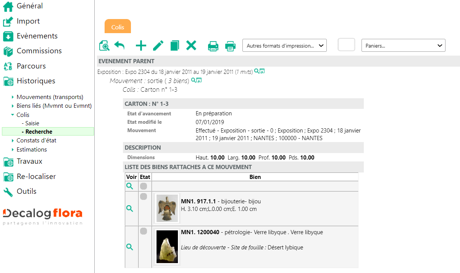Click the pencil edit icon
460x273 pixels.
pyautogui.click(x=158, y=46)
